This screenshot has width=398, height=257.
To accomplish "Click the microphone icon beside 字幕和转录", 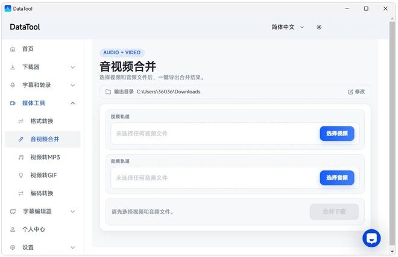I will [13, 85].
